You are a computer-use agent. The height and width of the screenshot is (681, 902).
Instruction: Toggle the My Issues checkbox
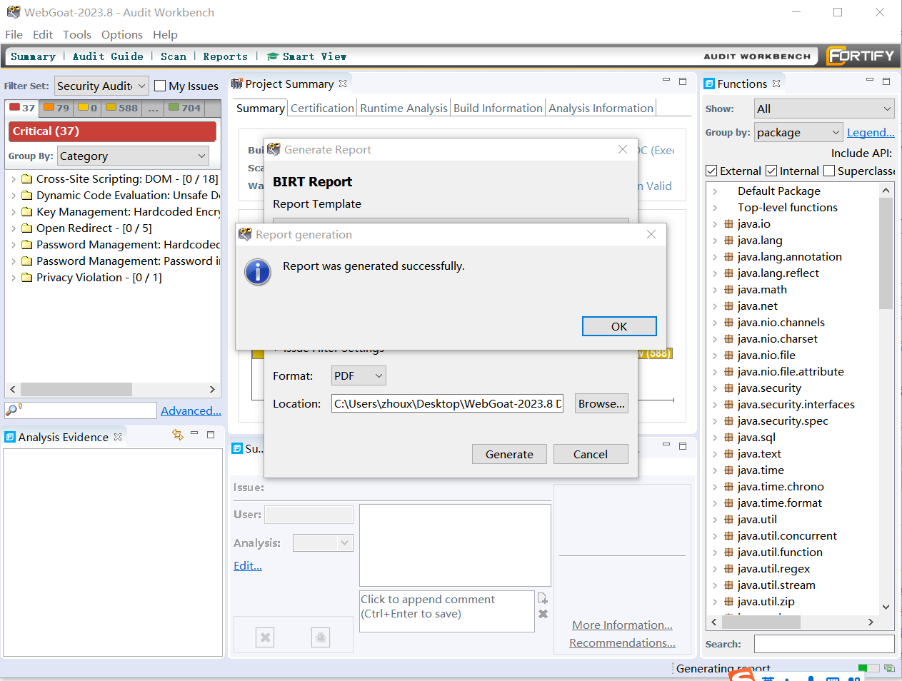[161, 86]
